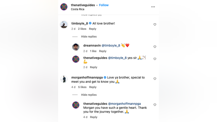Like timboyle_8's "All love brother!" comment
The image size is (217, 122).
coord(155,24)
